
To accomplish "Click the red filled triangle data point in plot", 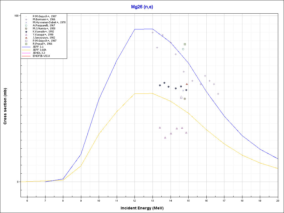I will coord(187,84).
